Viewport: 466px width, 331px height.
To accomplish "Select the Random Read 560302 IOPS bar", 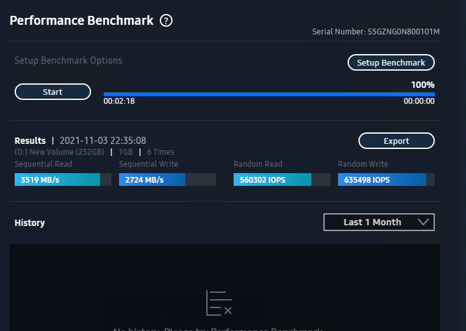I will coord(282,180).
